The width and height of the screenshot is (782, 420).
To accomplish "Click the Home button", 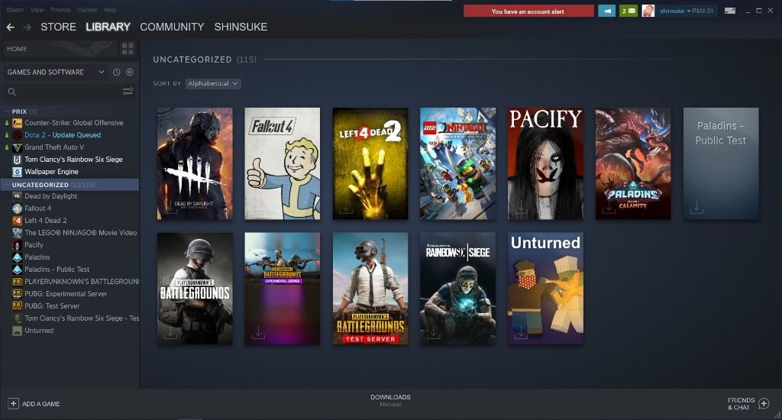I will 60,48.
